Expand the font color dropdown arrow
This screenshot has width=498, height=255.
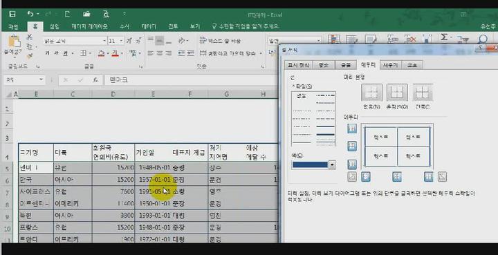point(122,53)
